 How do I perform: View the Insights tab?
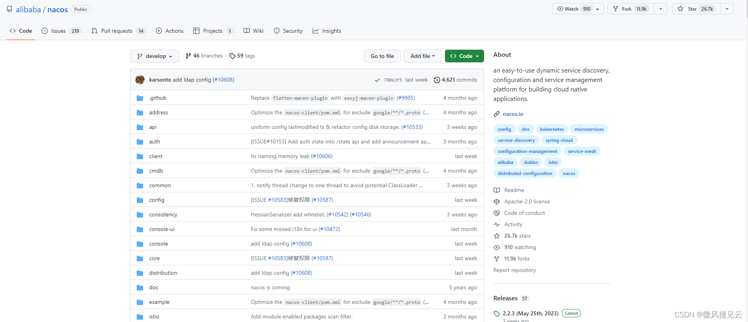327,31
